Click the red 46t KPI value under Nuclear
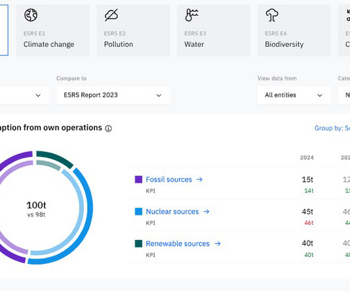Screen dimensions: 350x293 point(309,223)
